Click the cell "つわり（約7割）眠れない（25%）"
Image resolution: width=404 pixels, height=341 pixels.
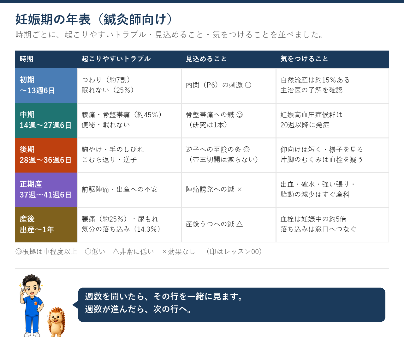[x=129, y=86]
